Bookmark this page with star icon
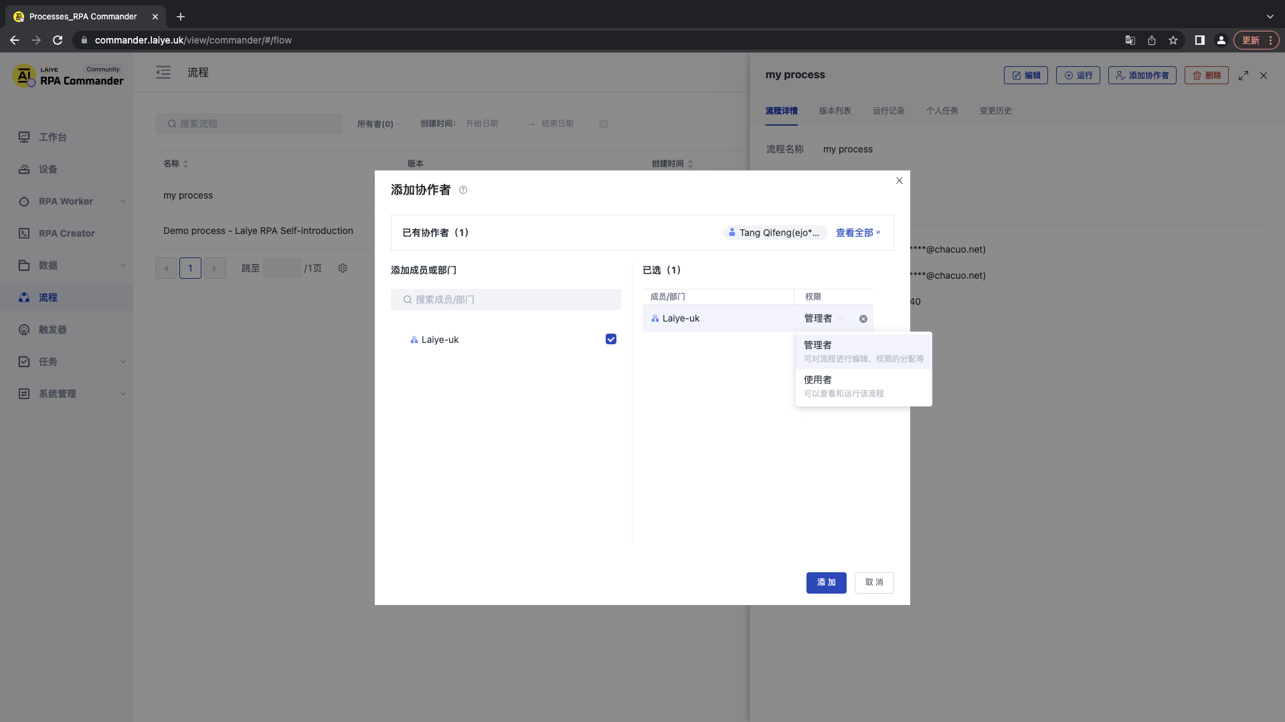Image resolution: width=1285 pixels, height=722 pixels. tap(1173, 40)
